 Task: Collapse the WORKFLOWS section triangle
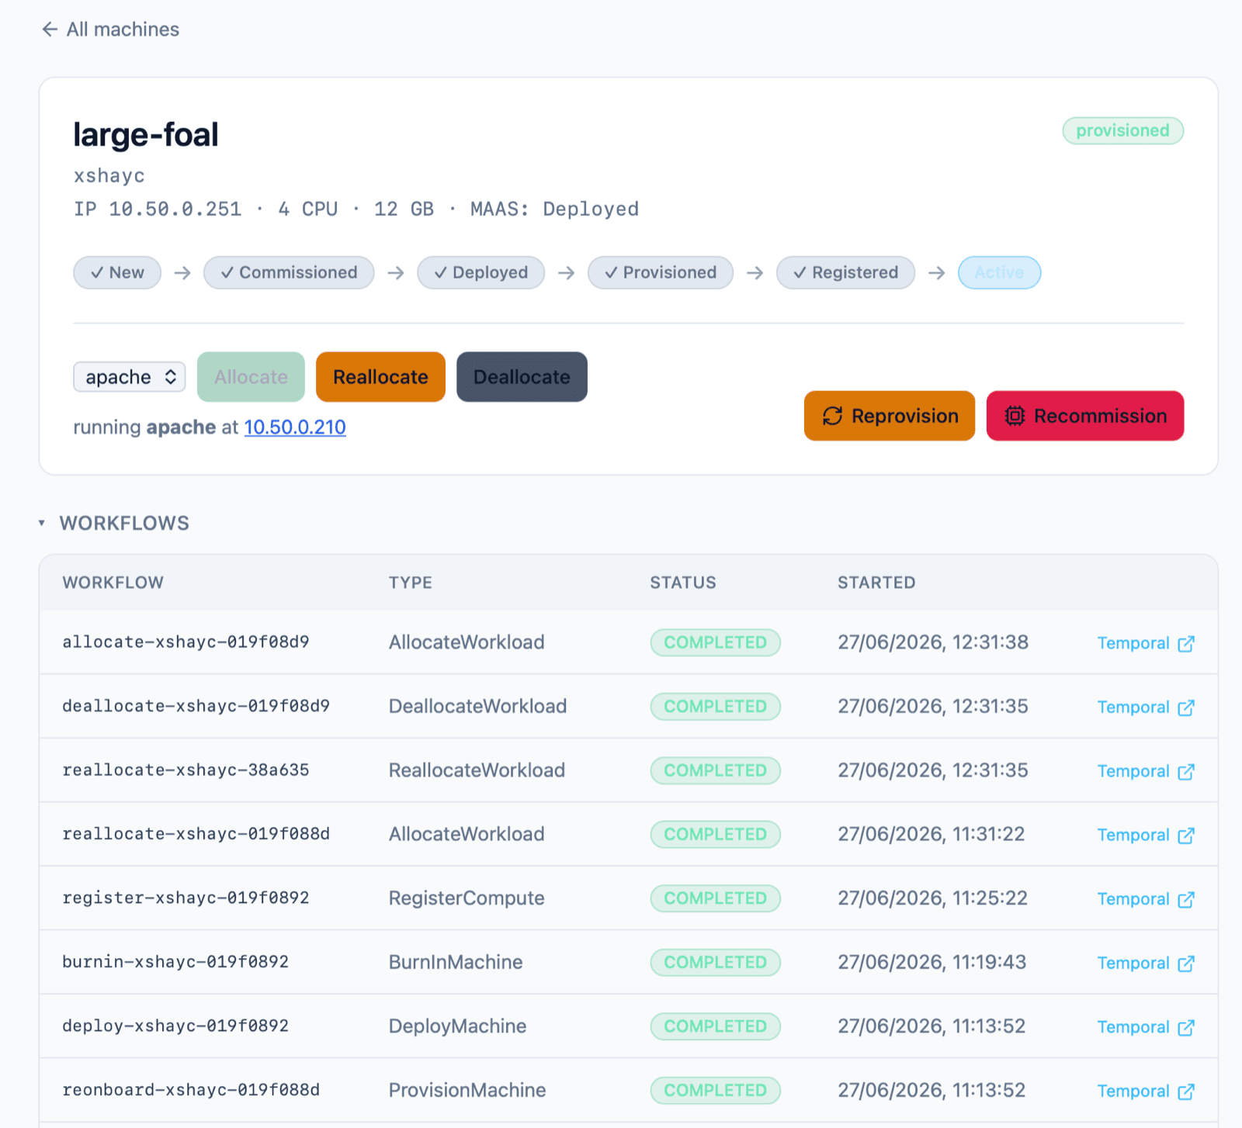click(x=42, y=523)
